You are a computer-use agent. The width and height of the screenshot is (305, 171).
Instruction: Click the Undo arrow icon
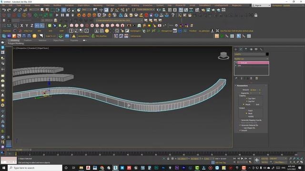4,9
